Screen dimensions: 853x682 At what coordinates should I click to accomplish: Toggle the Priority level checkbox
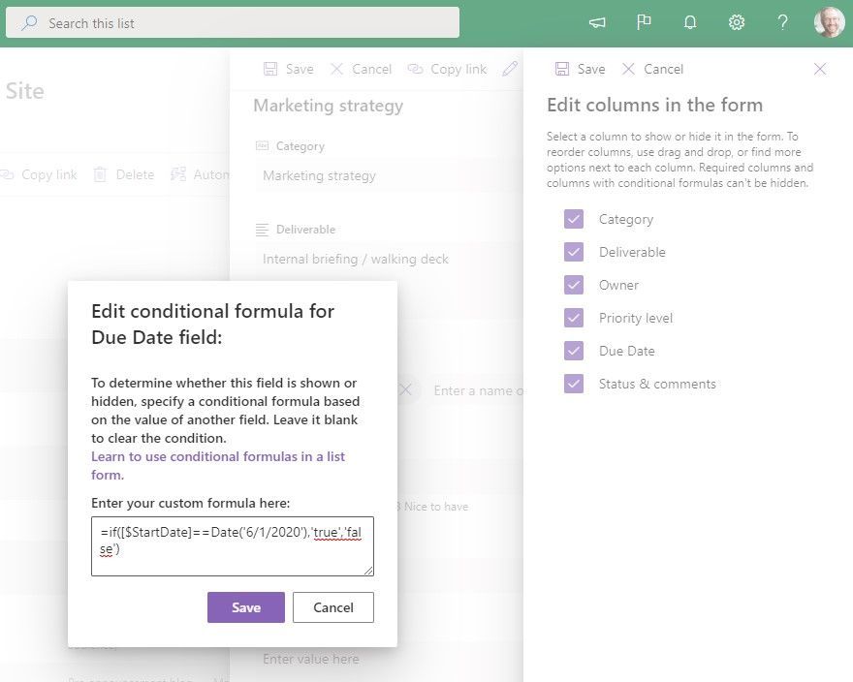[x=574, y=318]
